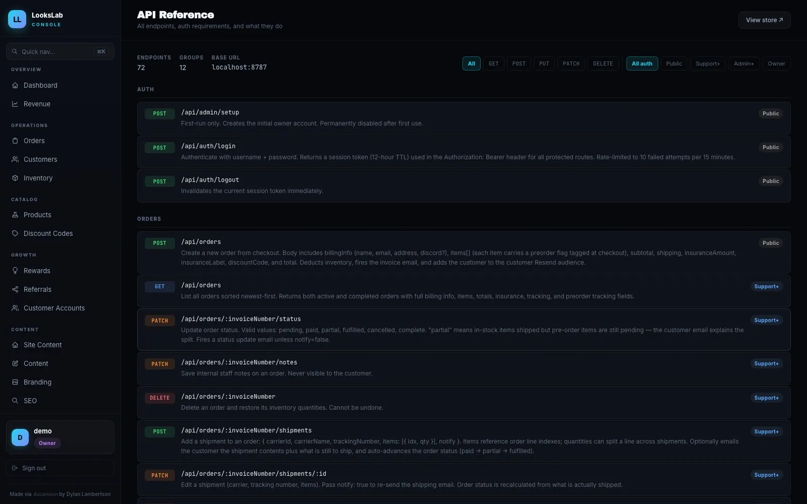Image resolution: width=807 pixels, height=504 pixels.
Task: Filter endpoints by PUT method
Action: pyautogui.click(x=544, y=64)
